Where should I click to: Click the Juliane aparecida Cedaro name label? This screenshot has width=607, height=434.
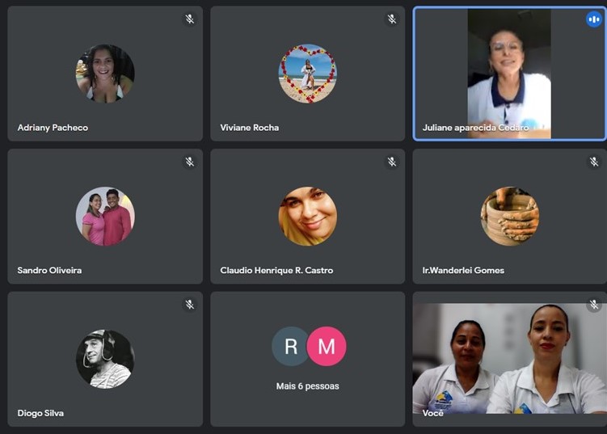pos(475,128)
